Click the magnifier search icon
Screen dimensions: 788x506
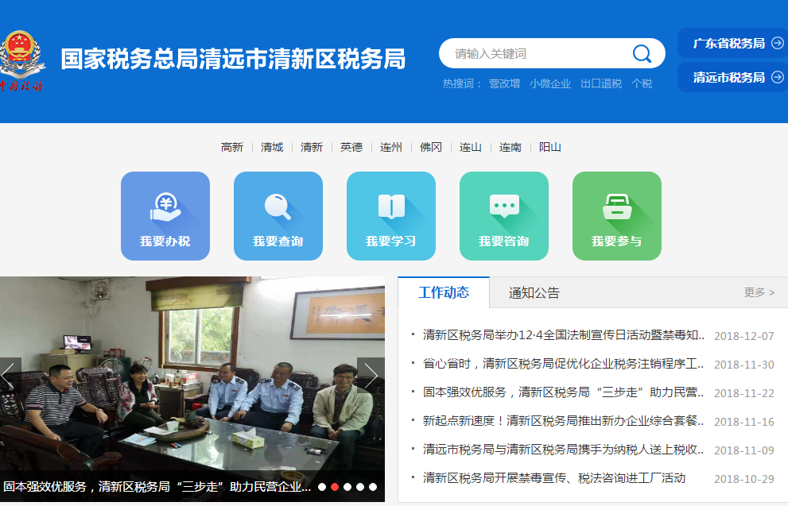(x=642, y=53)
